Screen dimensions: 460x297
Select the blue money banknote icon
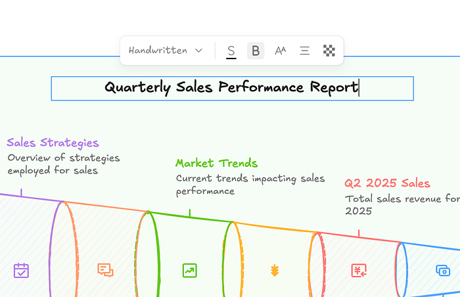[x=443, y=270]
